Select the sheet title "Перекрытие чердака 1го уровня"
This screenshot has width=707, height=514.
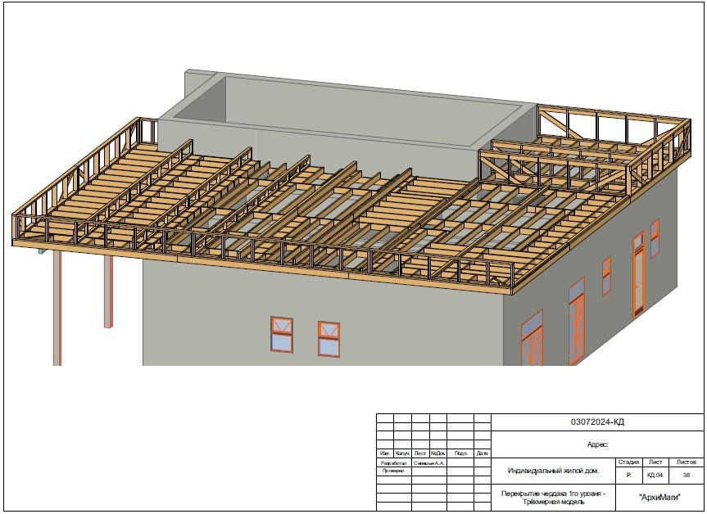[x=553, y=494]
